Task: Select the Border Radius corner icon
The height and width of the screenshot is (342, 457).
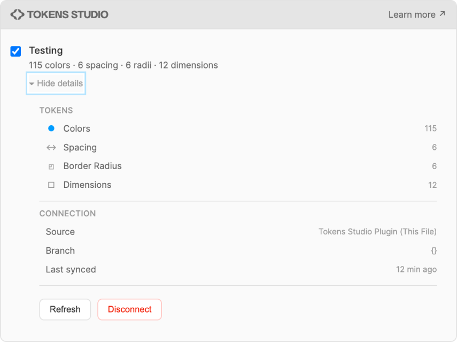Action: coord(51,166)
